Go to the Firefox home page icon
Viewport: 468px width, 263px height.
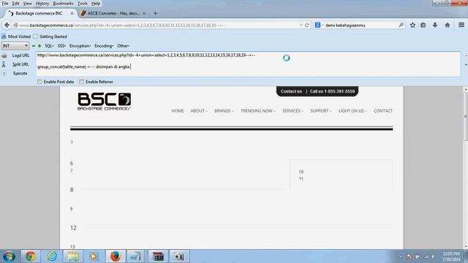[x=447, y=25]
